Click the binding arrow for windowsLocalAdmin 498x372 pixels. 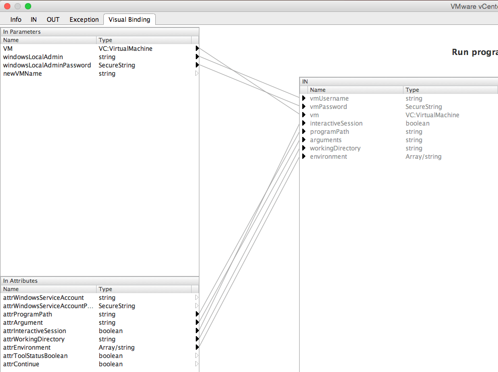tap(197, 57)
